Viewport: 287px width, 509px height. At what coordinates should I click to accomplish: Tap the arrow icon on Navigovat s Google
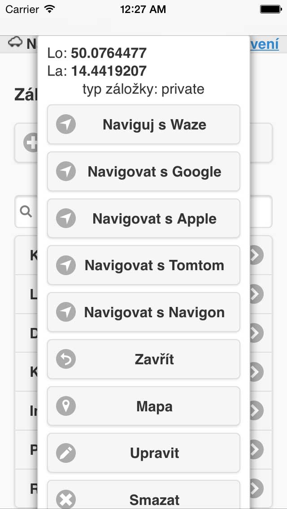(66, 172)
